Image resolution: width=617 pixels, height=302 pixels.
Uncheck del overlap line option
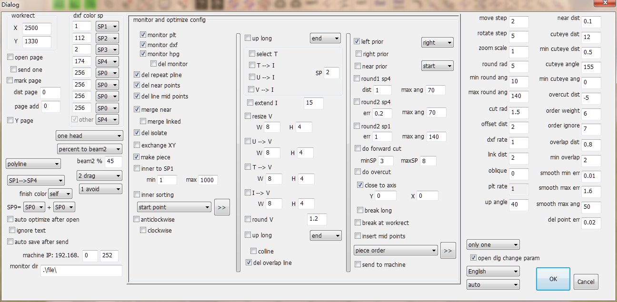coord(249,262)
